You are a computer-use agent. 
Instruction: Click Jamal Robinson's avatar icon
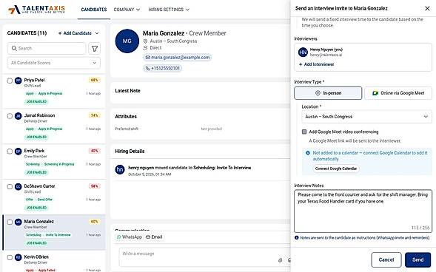tap(18, 116)
